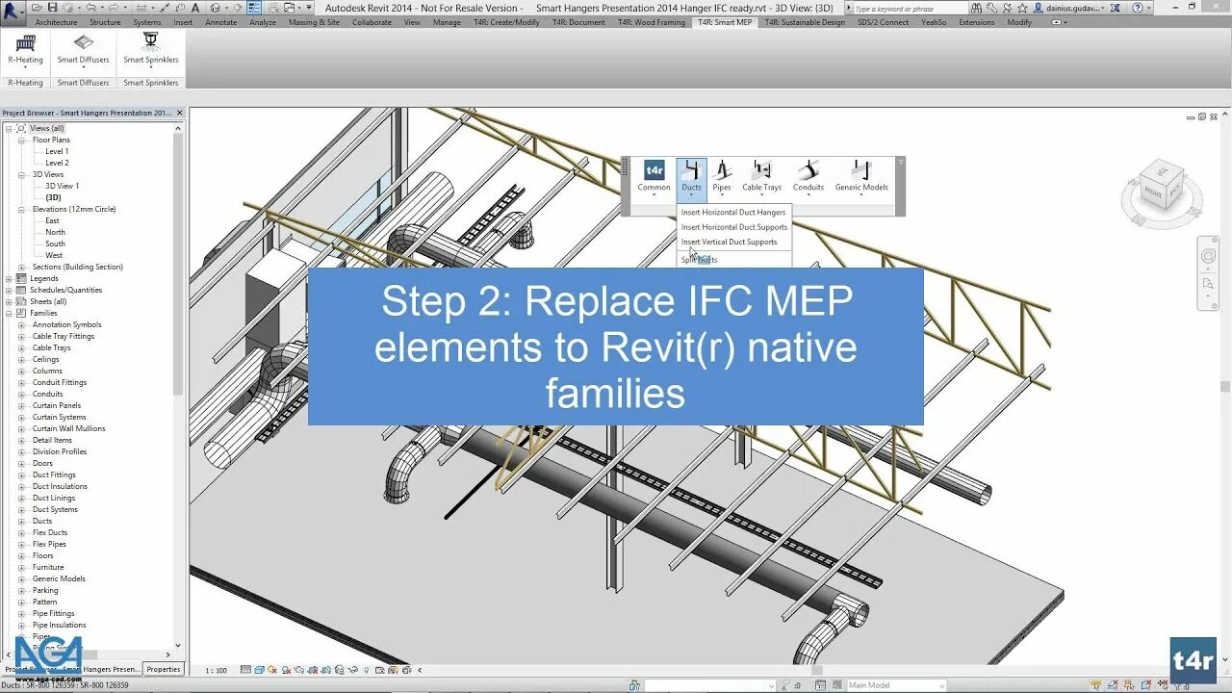Click the Communication Center satellite icon
The image size is (1232, 693).
click(x=1007, y=8)
